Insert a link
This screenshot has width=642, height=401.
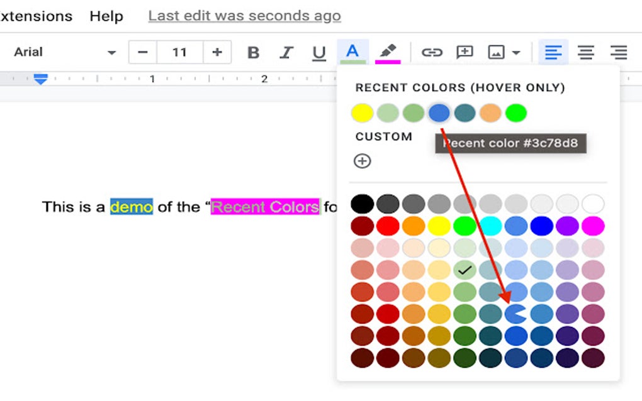click(434, 52)
